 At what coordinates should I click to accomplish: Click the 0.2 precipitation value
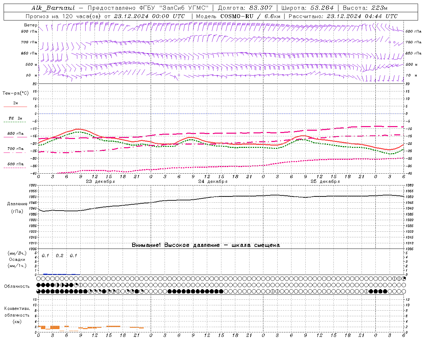coord(59,256)
